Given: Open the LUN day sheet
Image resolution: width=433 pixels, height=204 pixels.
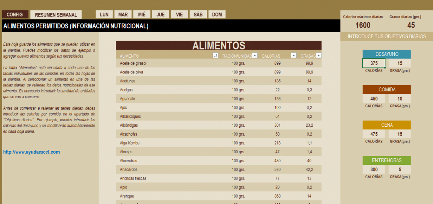Looking at the screenshot, I should pos(104,14).
